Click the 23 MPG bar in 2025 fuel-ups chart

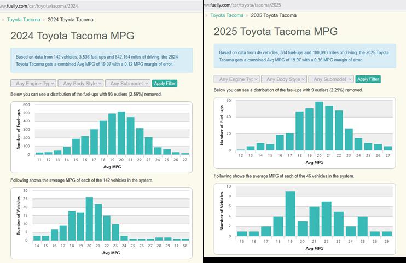(349, 140)
